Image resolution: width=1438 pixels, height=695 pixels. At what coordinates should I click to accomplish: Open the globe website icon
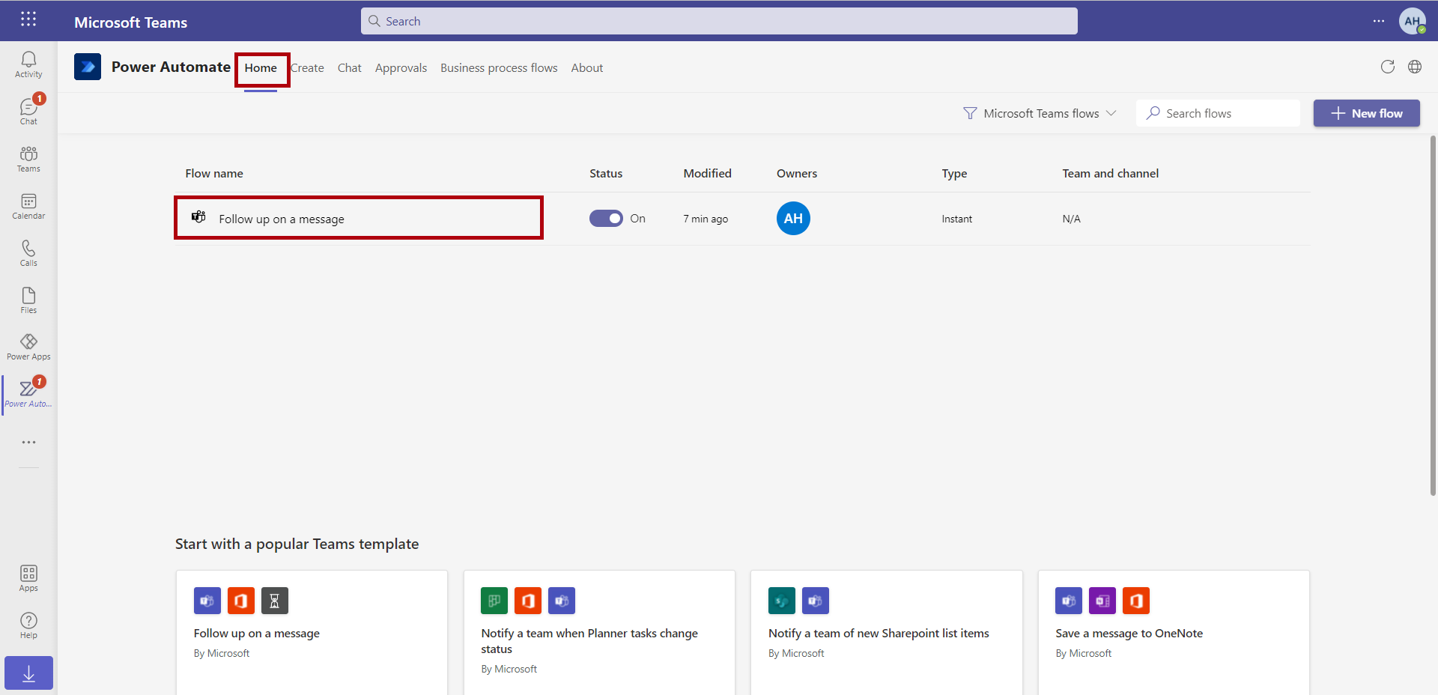1415,67
